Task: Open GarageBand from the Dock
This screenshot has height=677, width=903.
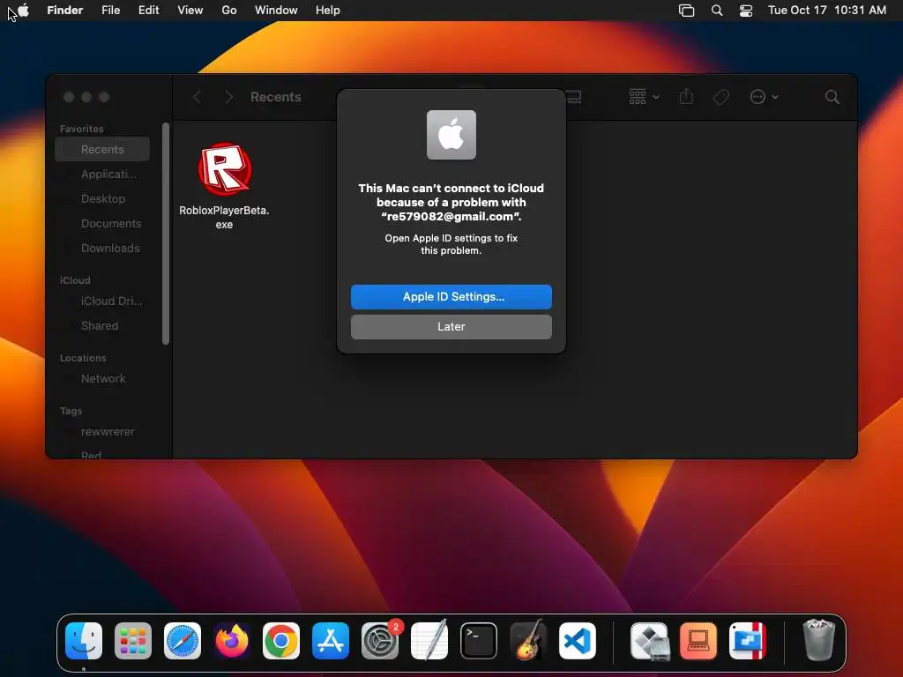Action: [528, 641]
